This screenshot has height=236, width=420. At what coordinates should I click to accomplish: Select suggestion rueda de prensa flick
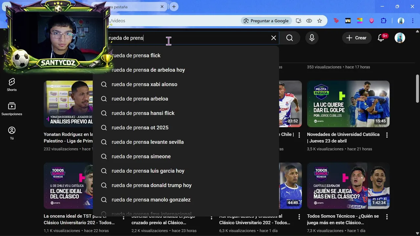coord(186,55)
